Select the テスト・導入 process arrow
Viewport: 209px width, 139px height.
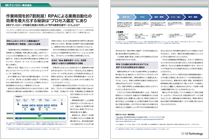click(x=176, y=17)
